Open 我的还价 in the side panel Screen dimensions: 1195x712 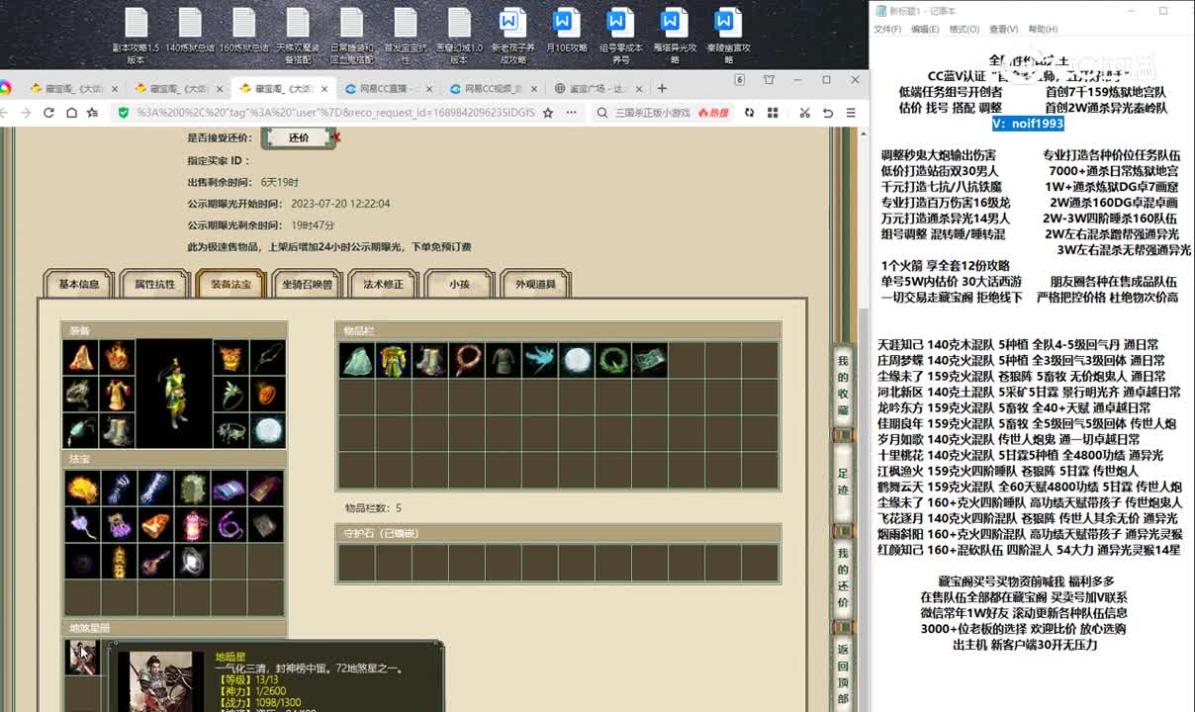tap(843, 578)
